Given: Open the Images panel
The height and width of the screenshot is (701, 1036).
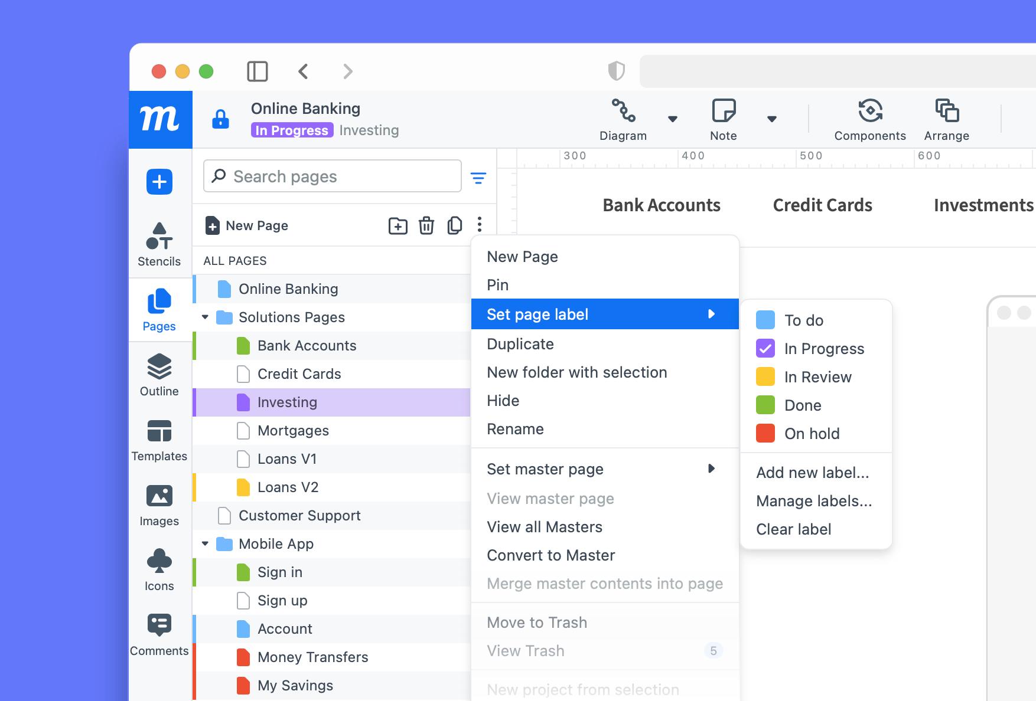Looking at the screenshot, I should coord(159,505).
